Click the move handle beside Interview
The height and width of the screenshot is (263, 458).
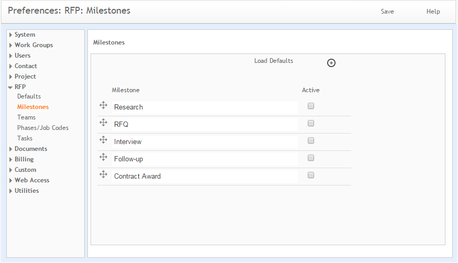pos(104,140)
